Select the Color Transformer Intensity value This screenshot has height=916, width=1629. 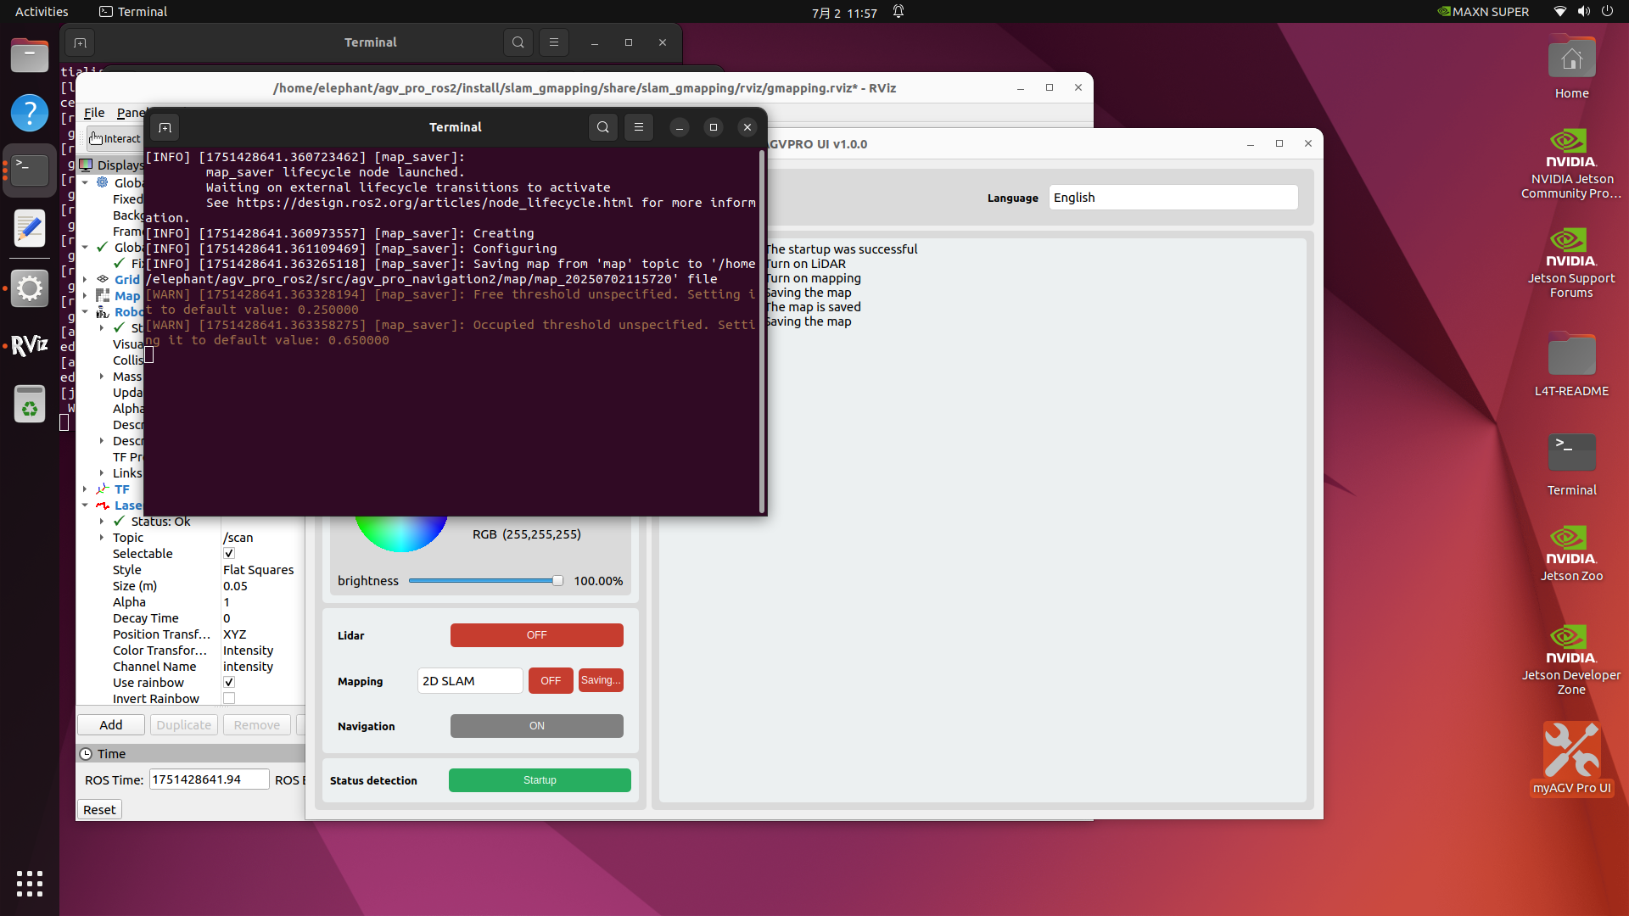248,651
